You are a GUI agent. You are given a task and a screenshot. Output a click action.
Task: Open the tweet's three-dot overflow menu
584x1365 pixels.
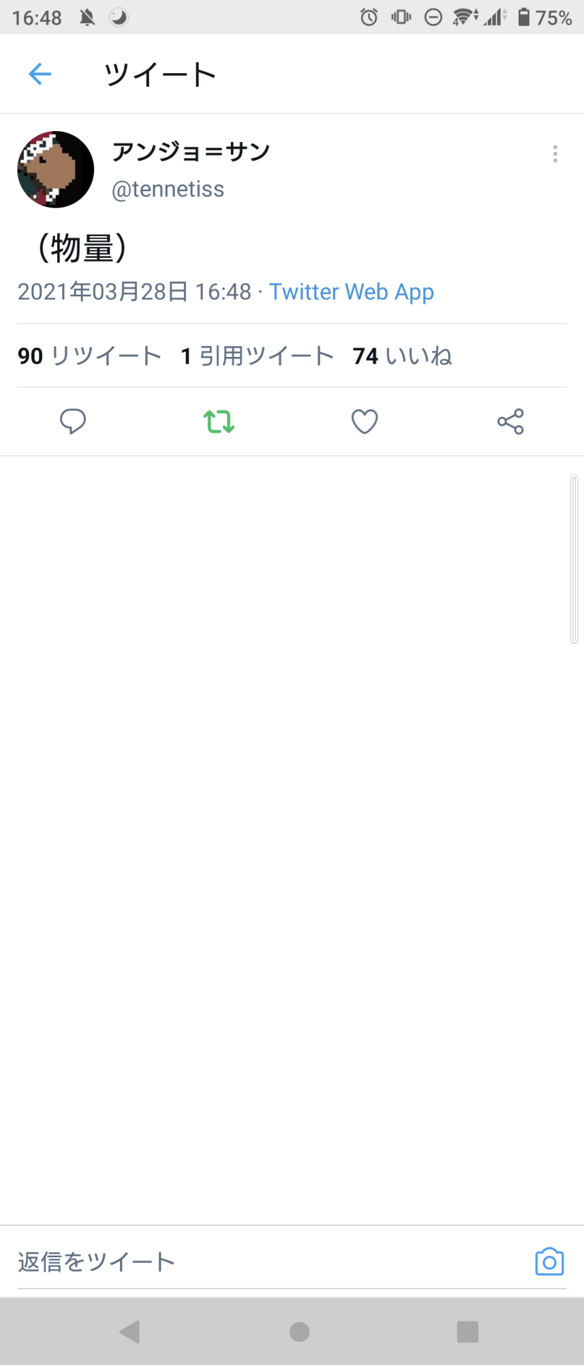(555, 154)
